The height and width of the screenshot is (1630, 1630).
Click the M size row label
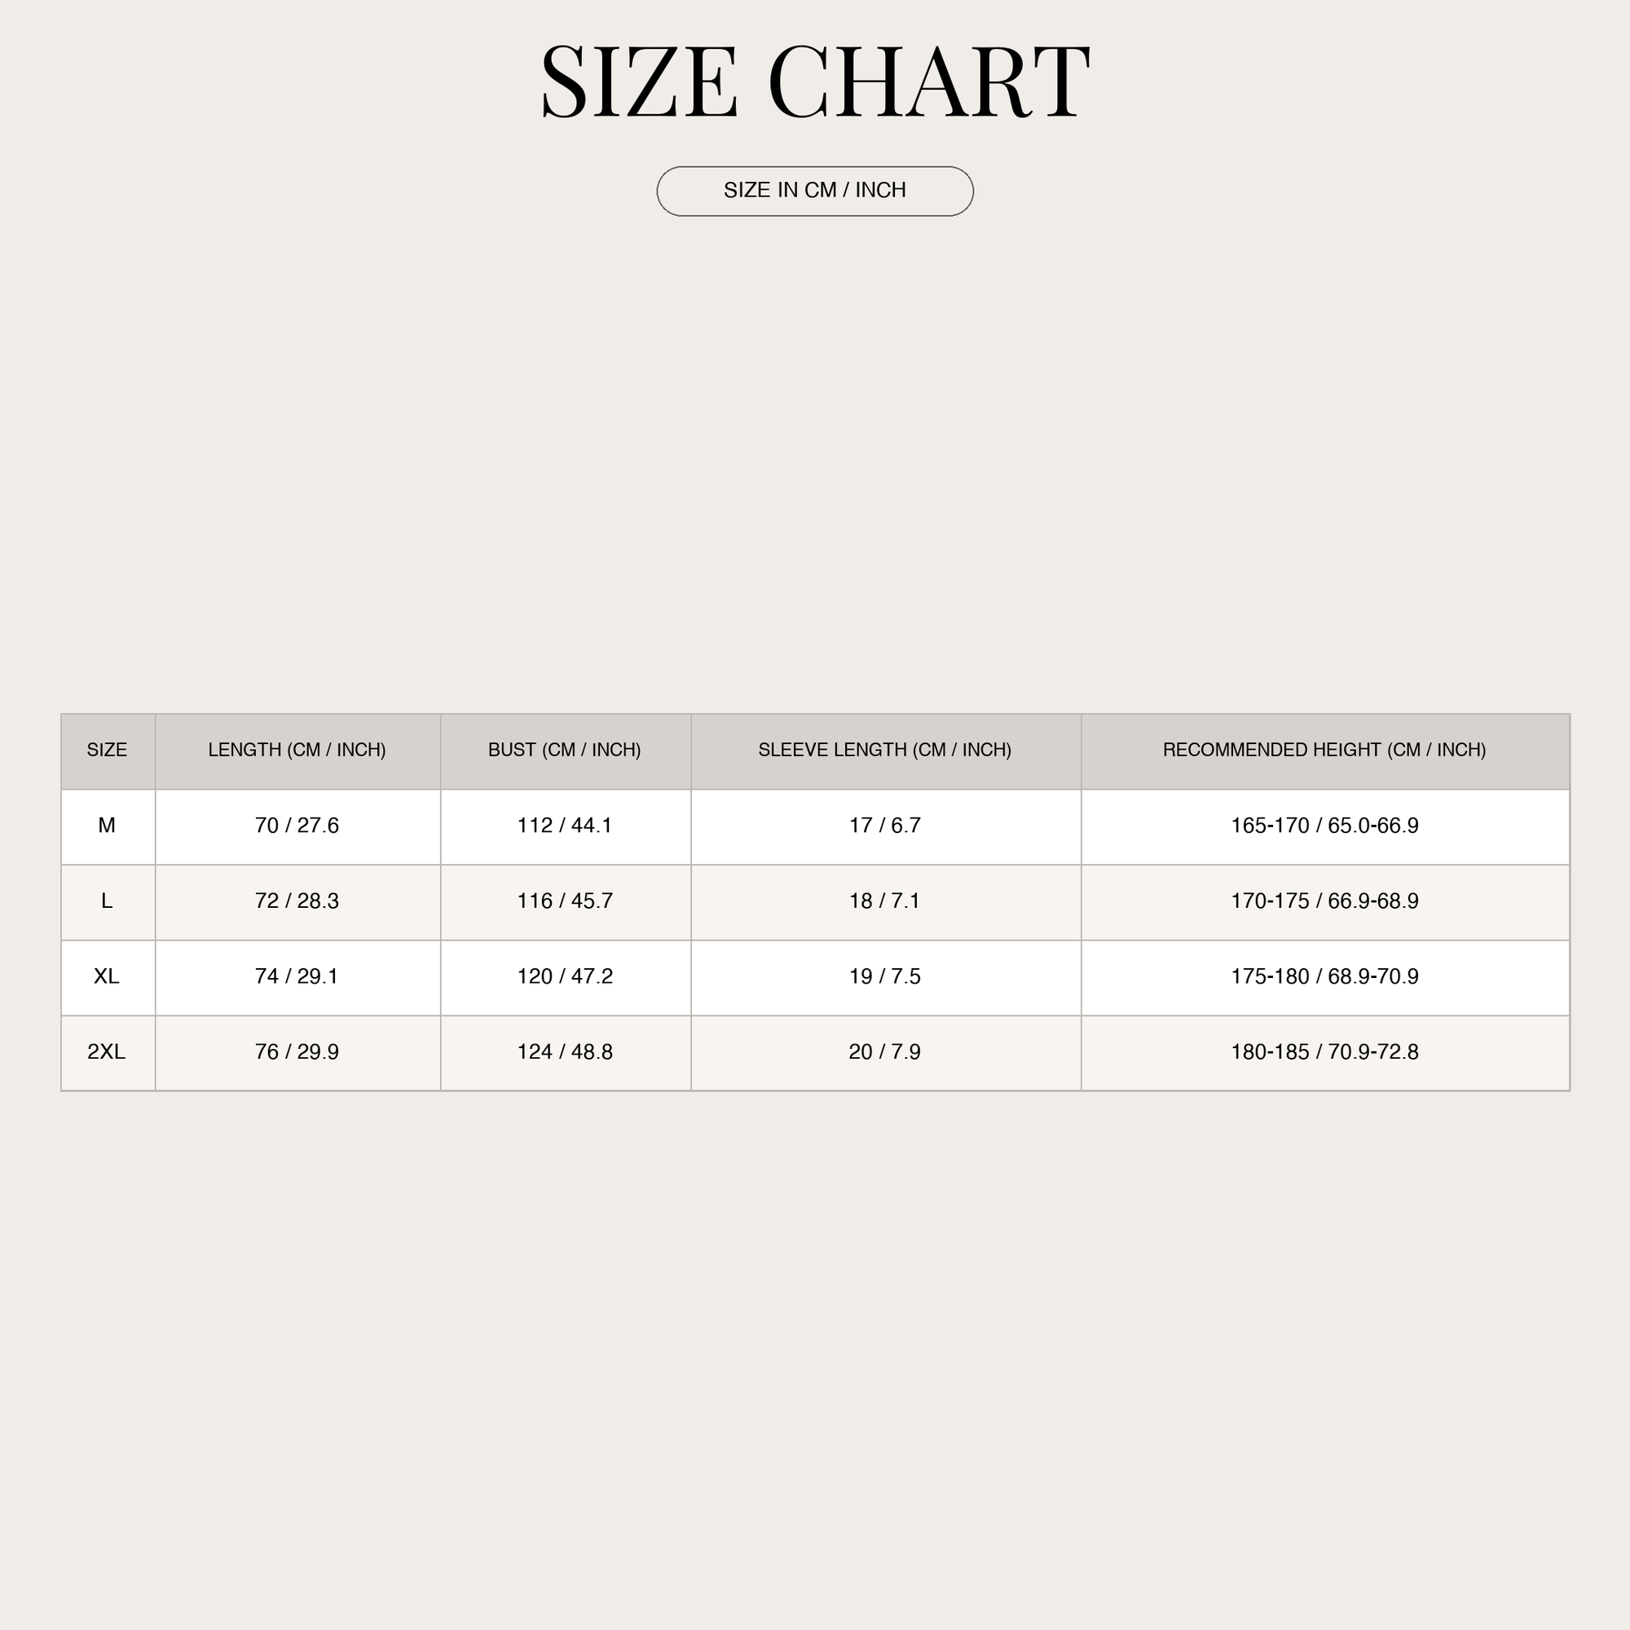click(108, 826)
